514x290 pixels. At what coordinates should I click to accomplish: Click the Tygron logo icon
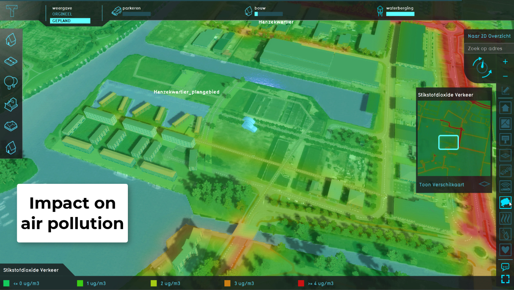tap(12, 11)
